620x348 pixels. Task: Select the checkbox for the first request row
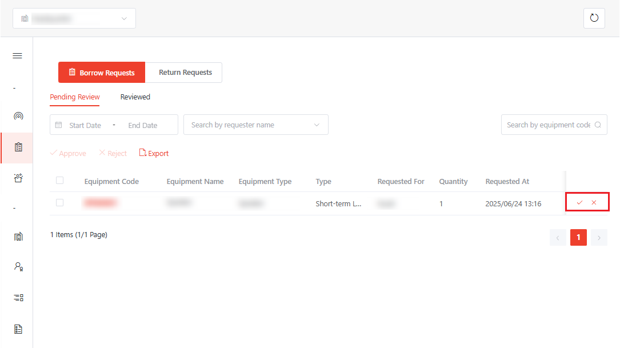60,203
